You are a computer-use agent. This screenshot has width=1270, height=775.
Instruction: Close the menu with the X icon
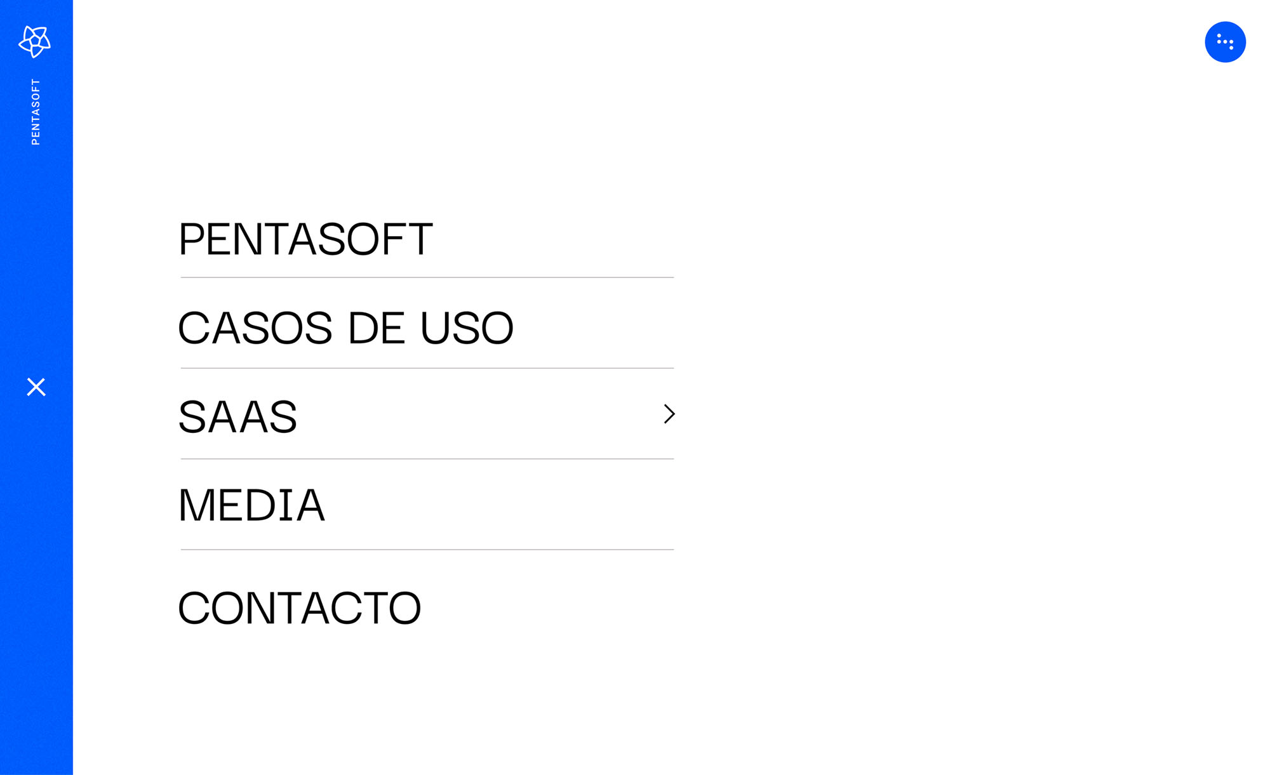coord(36,387)
